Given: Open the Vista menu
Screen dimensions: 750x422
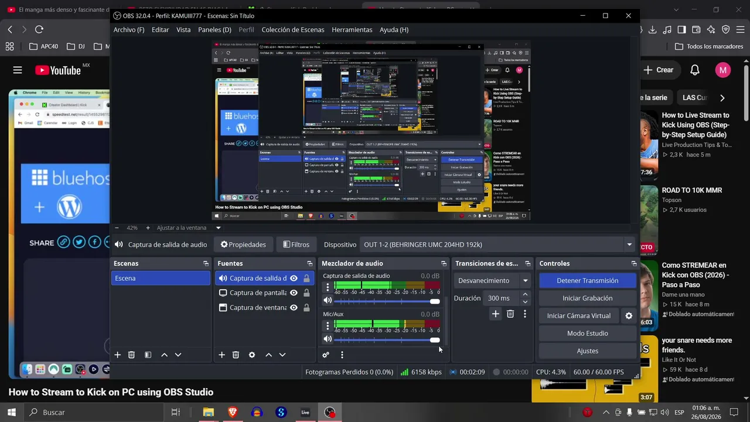Looking at the screenshot, I should [x=183, y=30].
